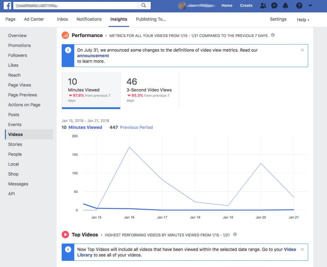Open the Ad Center tab
The height and width of the screenshot is (267, 327).
click(34, 19)
